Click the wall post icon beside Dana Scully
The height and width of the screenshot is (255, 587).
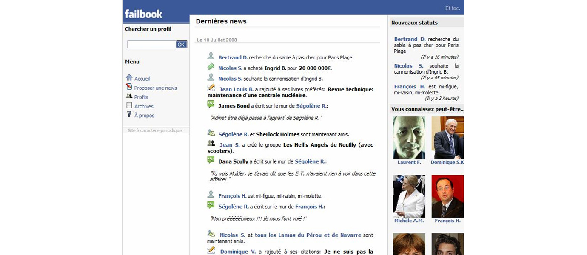(x=211, y=160)
